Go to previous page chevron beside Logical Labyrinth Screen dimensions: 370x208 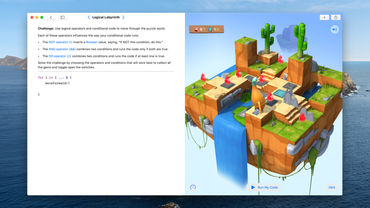tap(88, 18)
